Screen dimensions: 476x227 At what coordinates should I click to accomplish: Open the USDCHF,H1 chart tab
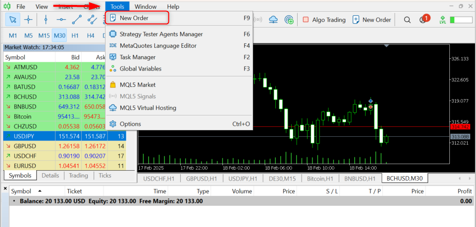[x=159, y=178]
